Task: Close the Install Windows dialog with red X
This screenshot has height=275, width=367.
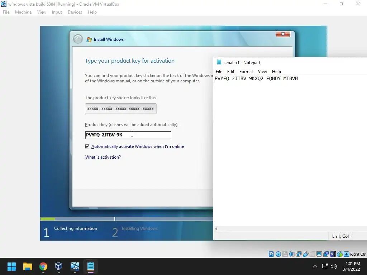Action: pyautogui.click(x=283, y=34)
